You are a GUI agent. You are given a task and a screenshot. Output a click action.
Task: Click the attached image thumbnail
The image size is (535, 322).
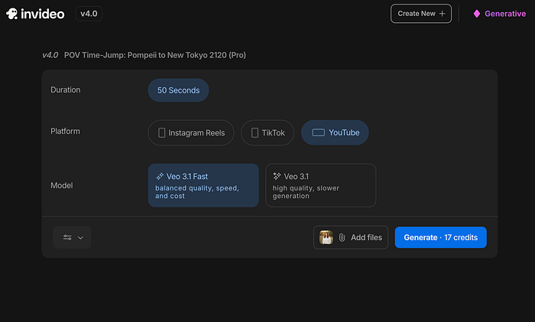click(x=326, y=238)
